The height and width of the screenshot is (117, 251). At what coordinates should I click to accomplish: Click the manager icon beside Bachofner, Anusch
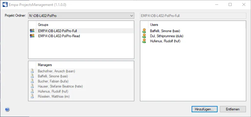pyautogui.click(x=32, y=71)
